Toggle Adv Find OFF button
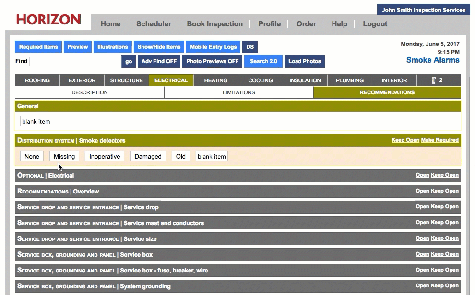Viewport: 475px width, 295px height. click(x=159, y=61)
